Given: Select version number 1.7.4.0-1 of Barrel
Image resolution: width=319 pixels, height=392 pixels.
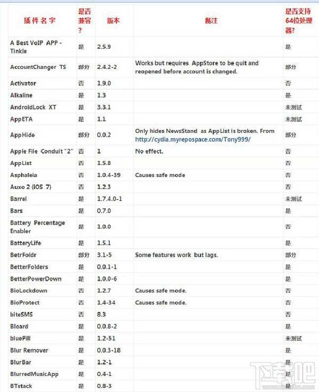Looking at the screenshot, I should click(109, 199).
